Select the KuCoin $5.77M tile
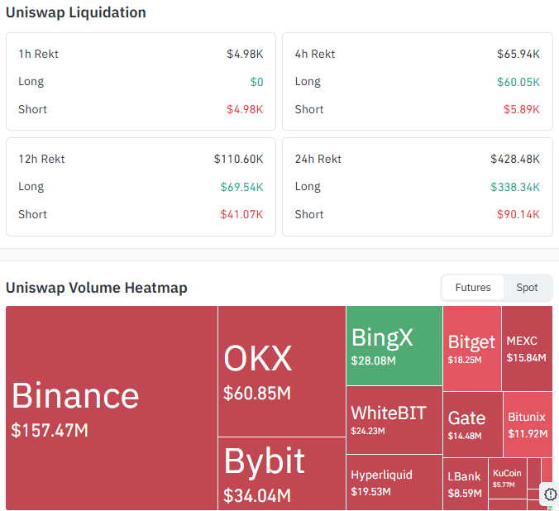The image size is (559, 511). point(507,478)
